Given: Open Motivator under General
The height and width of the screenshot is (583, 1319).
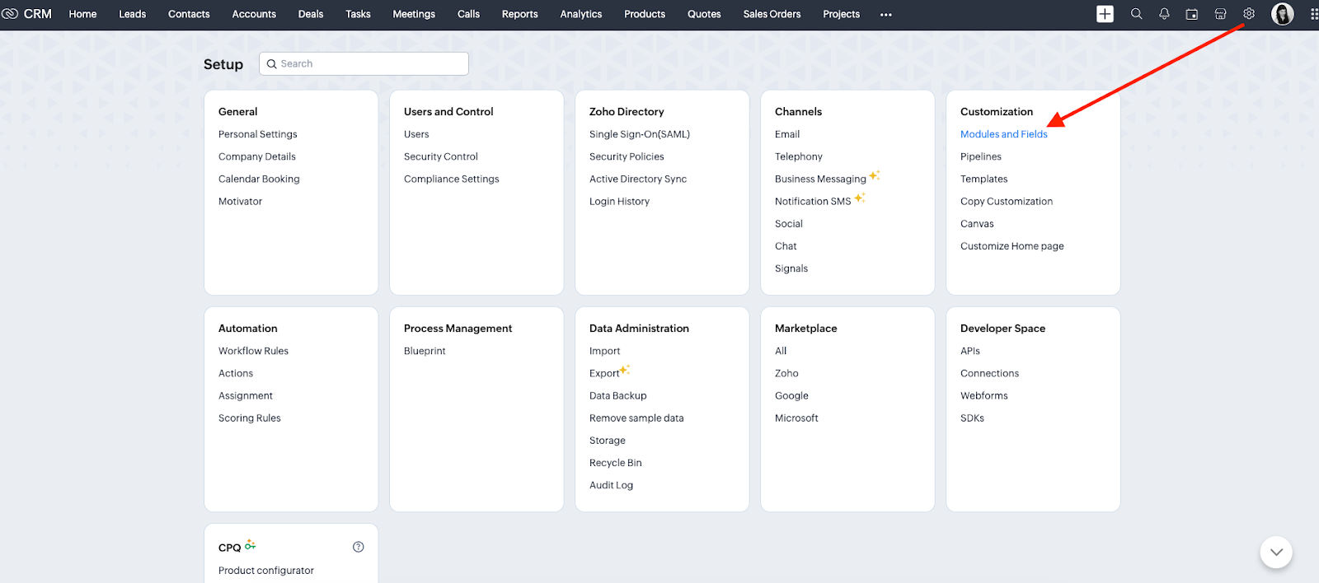Looking at the screenshot, I should 240,201.
